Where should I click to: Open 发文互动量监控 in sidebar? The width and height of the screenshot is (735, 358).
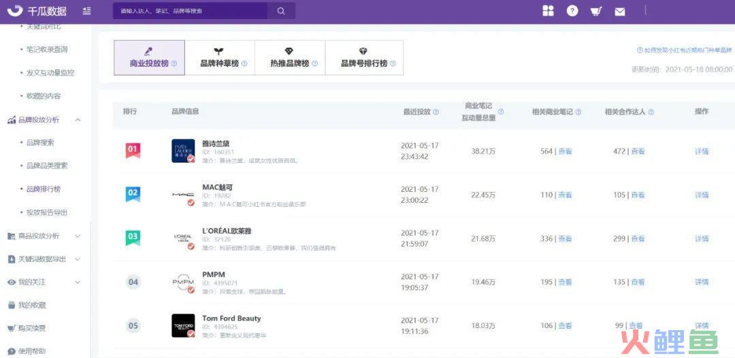click(50, 73)
